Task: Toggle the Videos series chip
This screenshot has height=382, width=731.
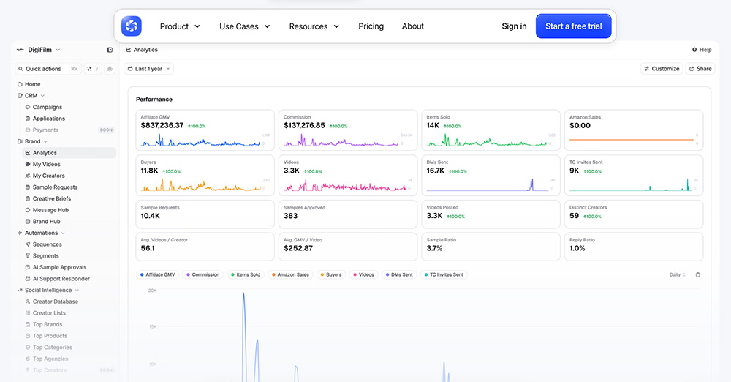Action: click(363, 274)
